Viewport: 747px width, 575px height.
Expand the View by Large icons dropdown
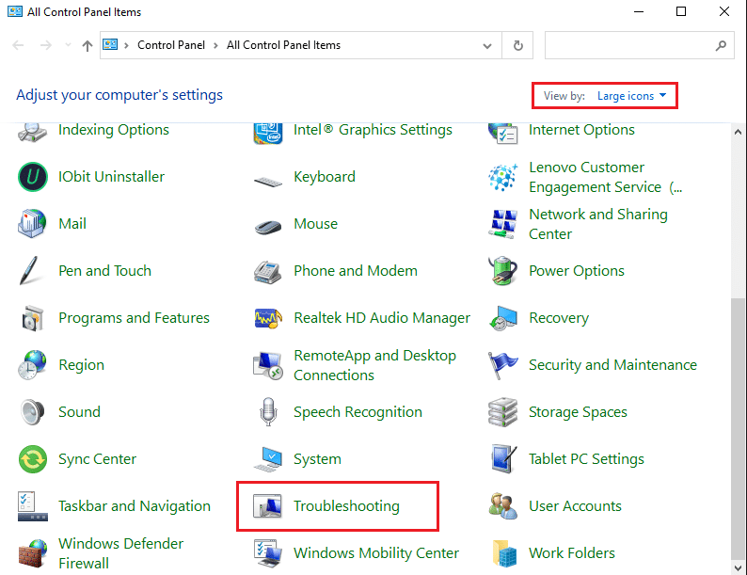(631, 96)
